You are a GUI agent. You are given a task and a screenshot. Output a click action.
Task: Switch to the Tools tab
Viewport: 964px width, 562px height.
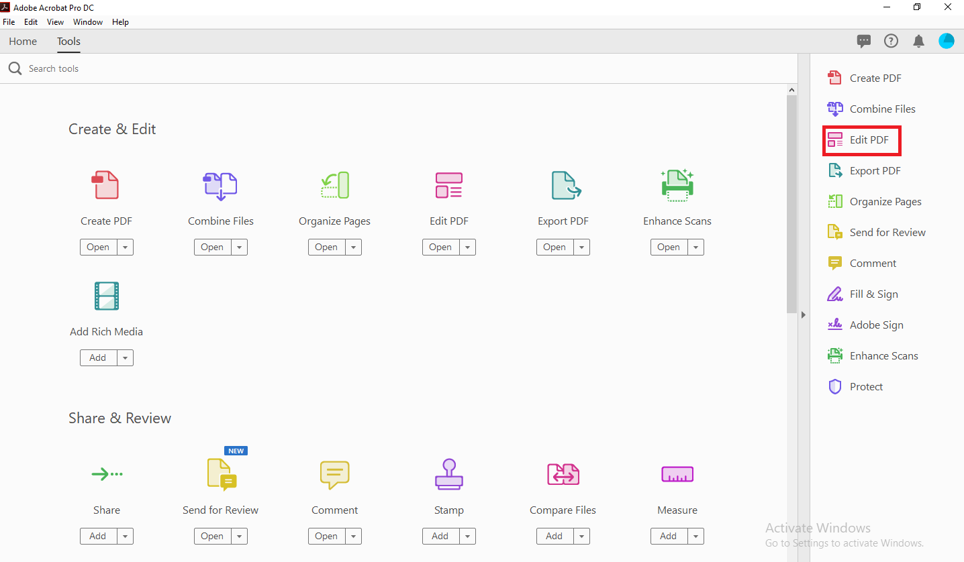(x=68, y=41)
